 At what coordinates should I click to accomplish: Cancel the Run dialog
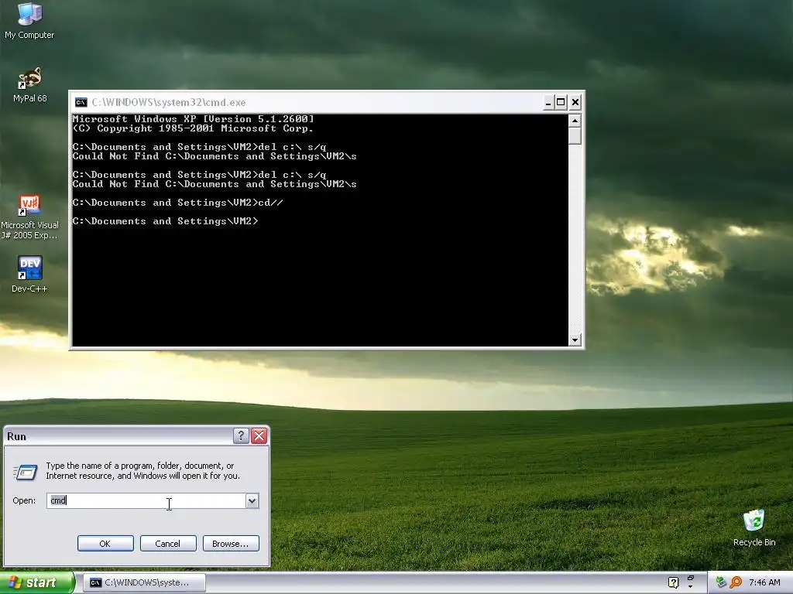point(168,544)
